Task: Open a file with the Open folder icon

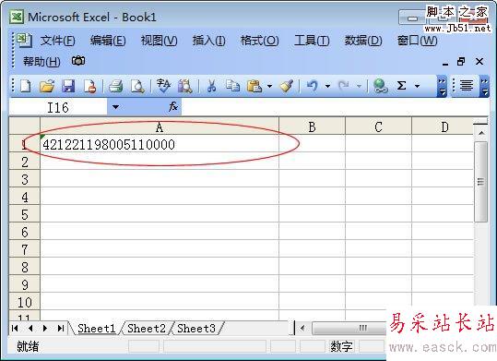Action: tap(47, 86)
